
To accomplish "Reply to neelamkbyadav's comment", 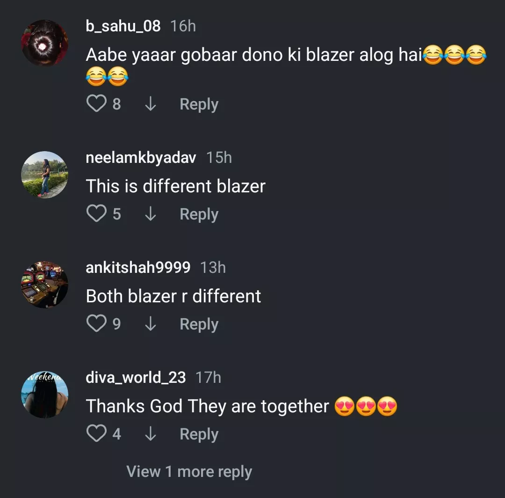I will [199, 214].
